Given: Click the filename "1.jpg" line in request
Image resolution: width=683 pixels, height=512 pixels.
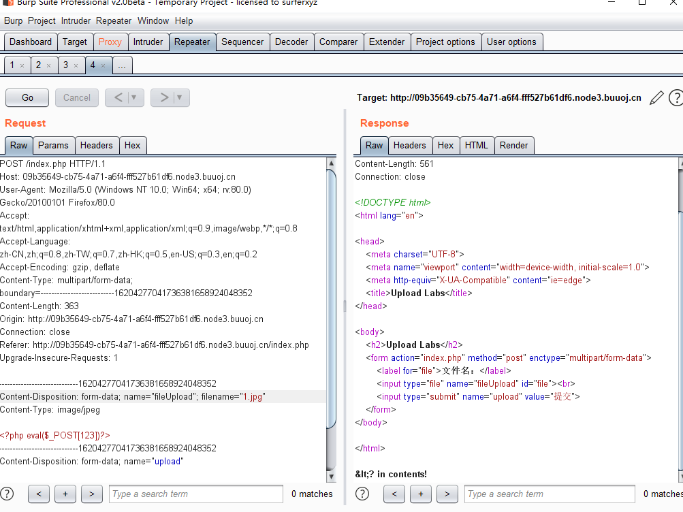Looking at the screenshot, I should click(x=163, y=397).
